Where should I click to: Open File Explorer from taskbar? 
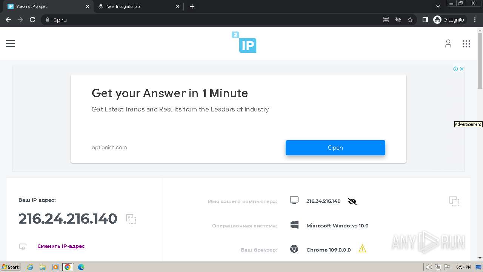click(x=43, y=267)
